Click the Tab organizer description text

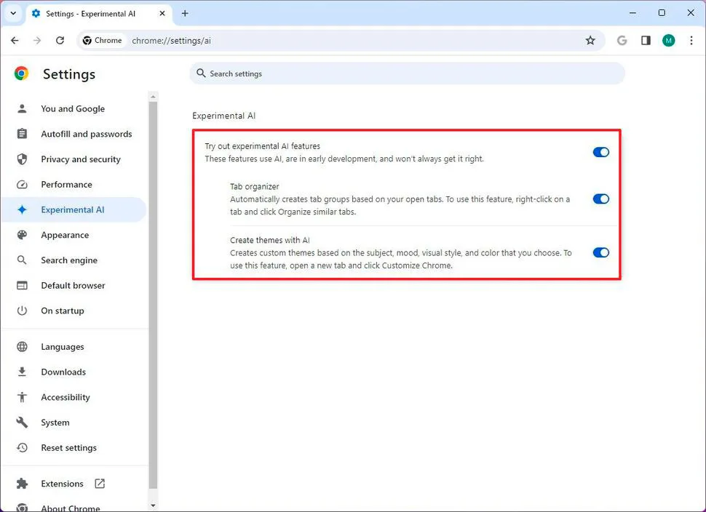[x=400, y=205]
